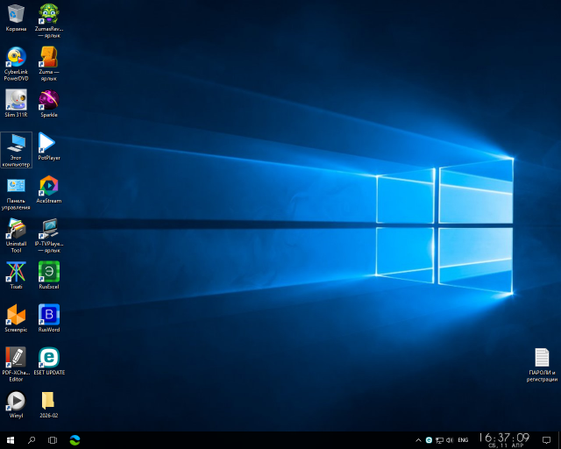Select the ESET UPDATE icon

(49, 361)
